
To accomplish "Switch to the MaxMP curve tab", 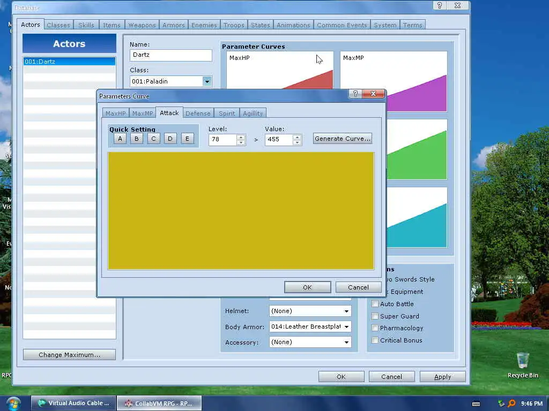I will pyautogui.click(x=143, y=113).
